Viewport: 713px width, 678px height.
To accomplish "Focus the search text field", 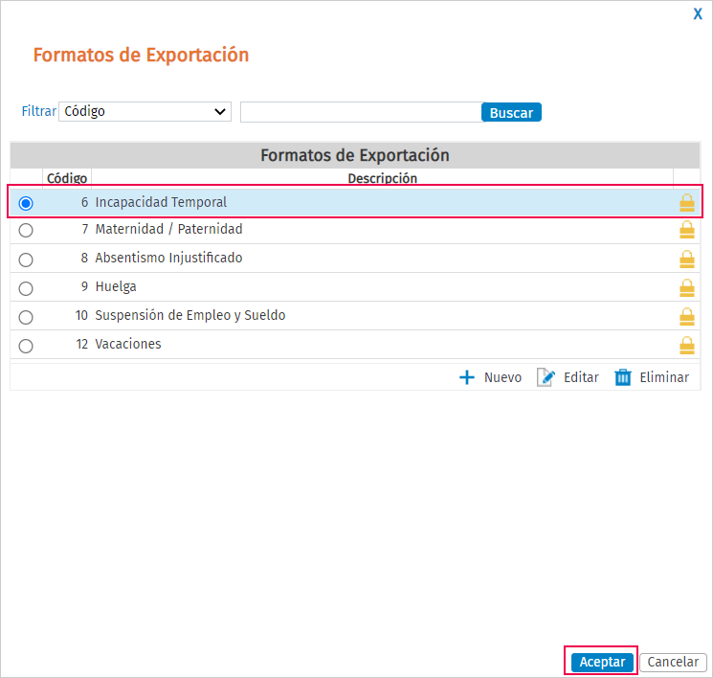I will pos(361,112).
